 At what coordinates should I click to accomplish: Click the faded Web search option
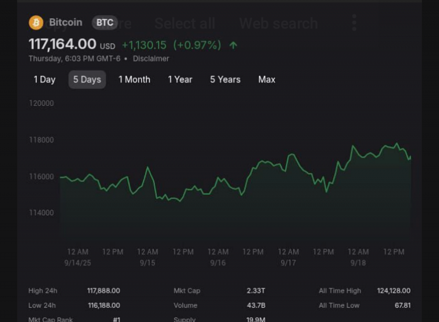pos(278,23)
